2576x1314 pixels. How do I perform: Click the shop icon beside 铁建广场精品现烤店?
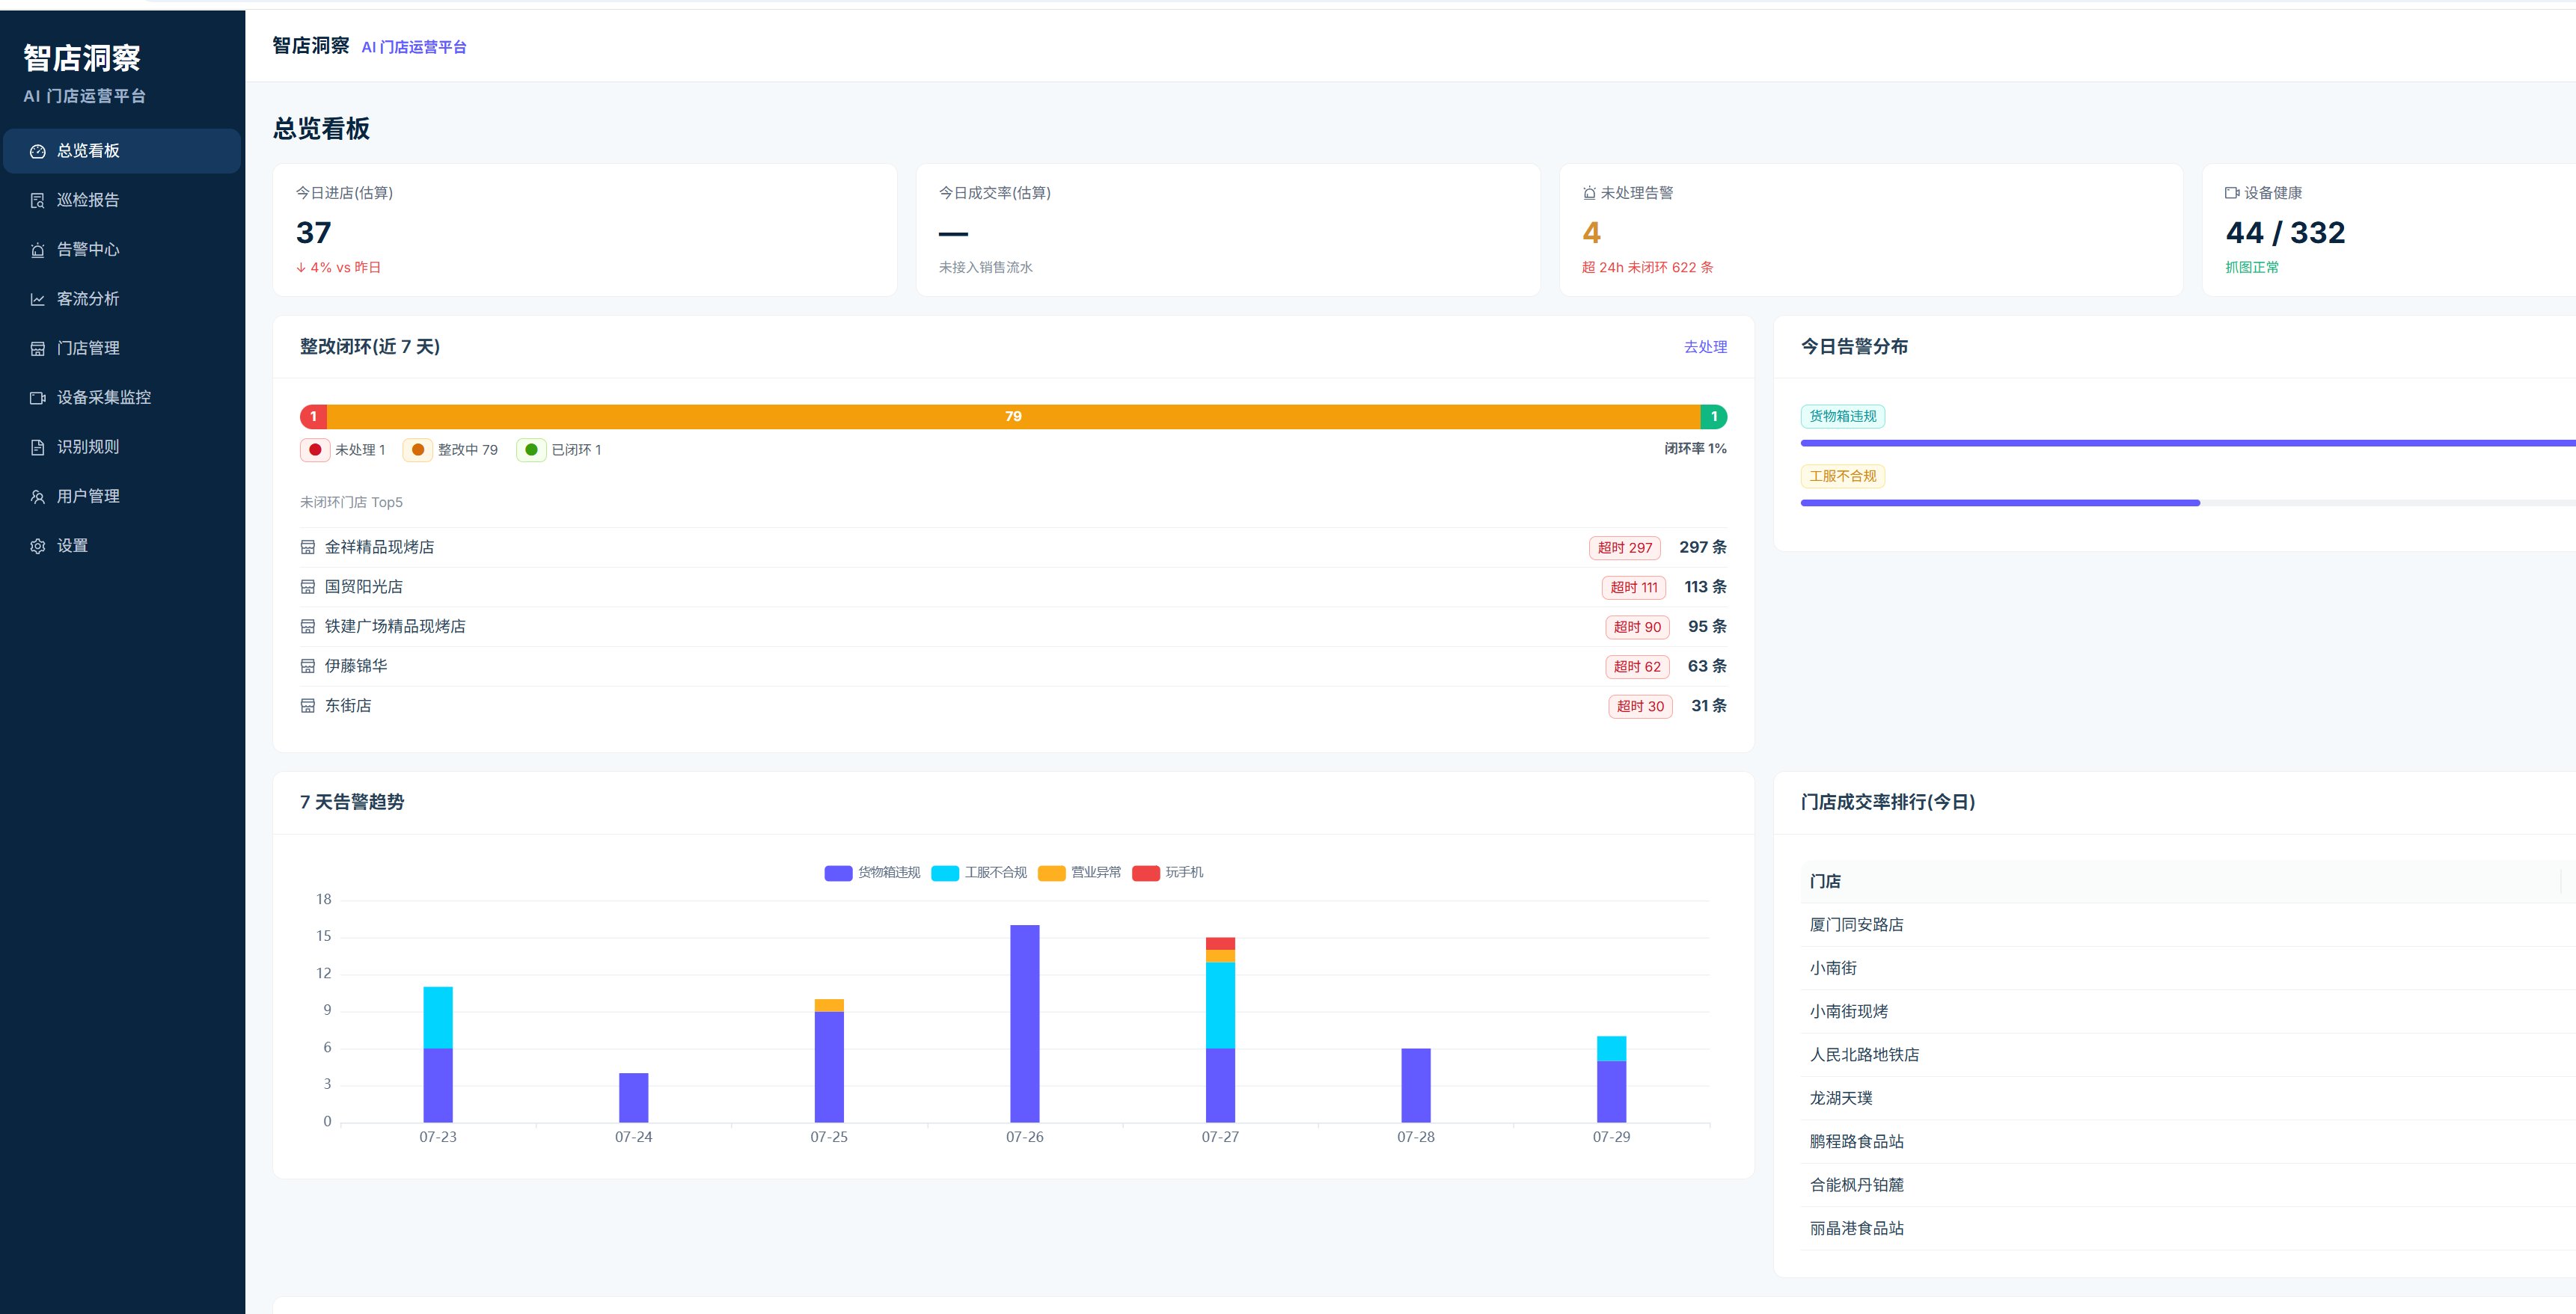pyautogui.click(x=308, y=627)
